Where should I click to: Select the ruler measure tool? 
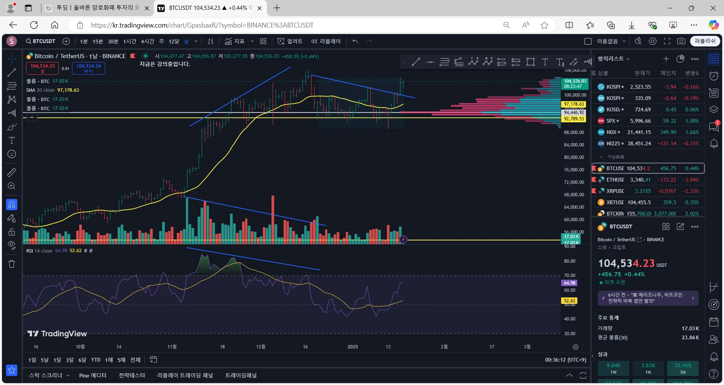click(x=12, y=172)
